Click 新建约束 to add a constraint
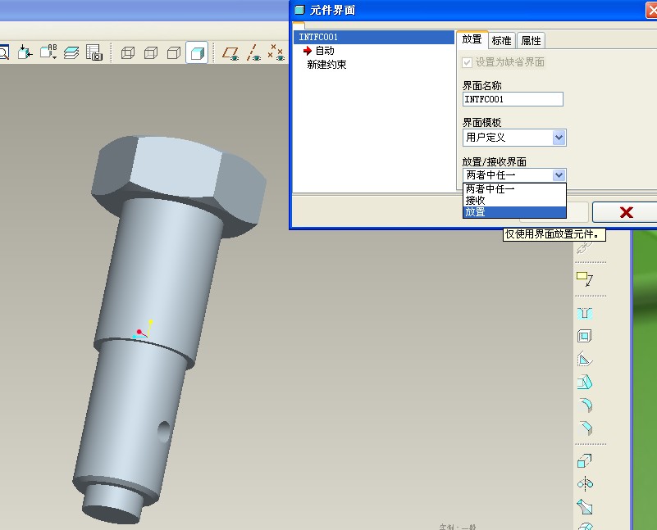Screen dimensions: 657x530 326,65
